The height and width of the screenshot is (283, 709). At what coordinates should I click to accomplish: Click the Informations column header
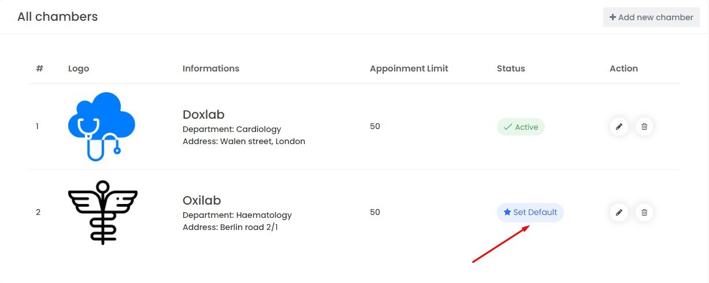(x=211, y=69)
